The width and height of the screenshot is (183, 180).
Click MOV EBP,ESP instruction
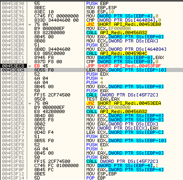pyautogui.click(x=101, y=7)
